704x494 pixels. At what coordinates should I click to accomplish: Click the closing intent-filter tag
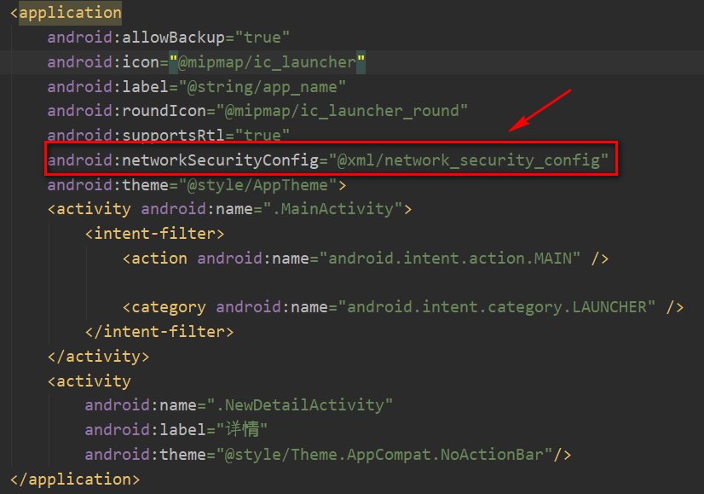[159, 332]
